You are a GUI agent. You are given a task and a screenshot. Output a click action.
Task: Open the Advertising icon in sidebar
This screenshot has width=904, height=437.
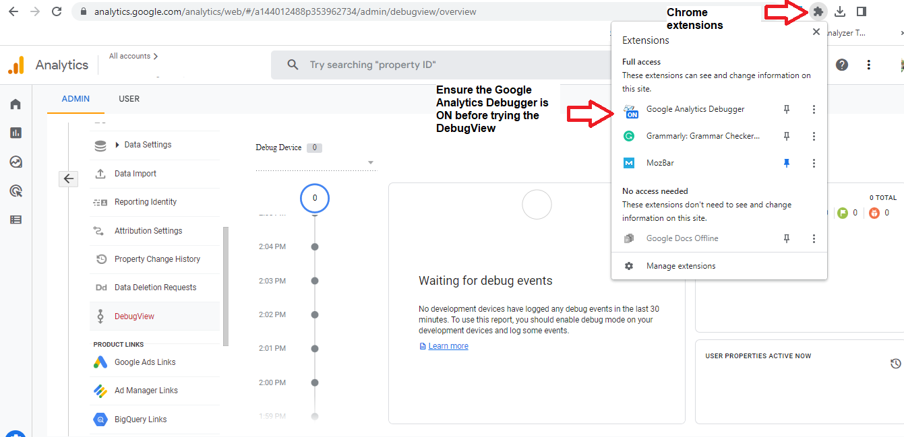click(x=16, y=191)
